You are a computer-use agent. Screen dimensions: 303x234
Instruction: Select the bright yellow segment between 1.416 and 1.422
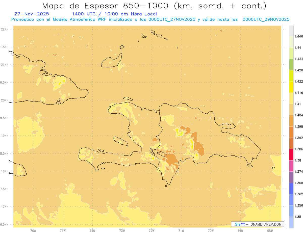tap(291, 87)
